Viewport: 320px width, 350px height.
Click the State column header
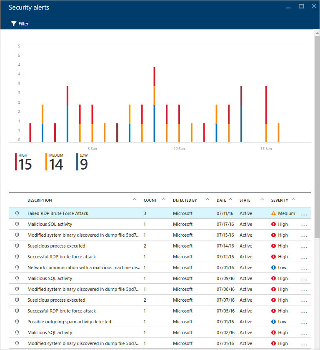click(245, 200)
